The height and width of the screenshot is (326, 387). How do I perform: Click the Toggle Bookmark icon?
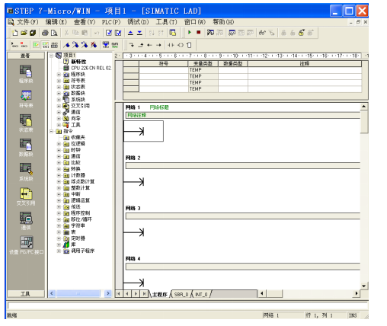[x=66, y=45]
